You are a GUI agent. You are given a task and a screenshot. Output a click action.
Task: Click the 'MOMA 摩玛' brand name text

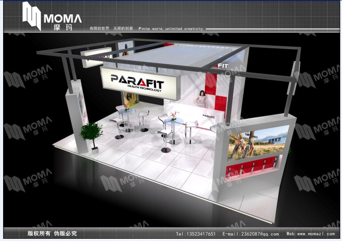[63, 22]
